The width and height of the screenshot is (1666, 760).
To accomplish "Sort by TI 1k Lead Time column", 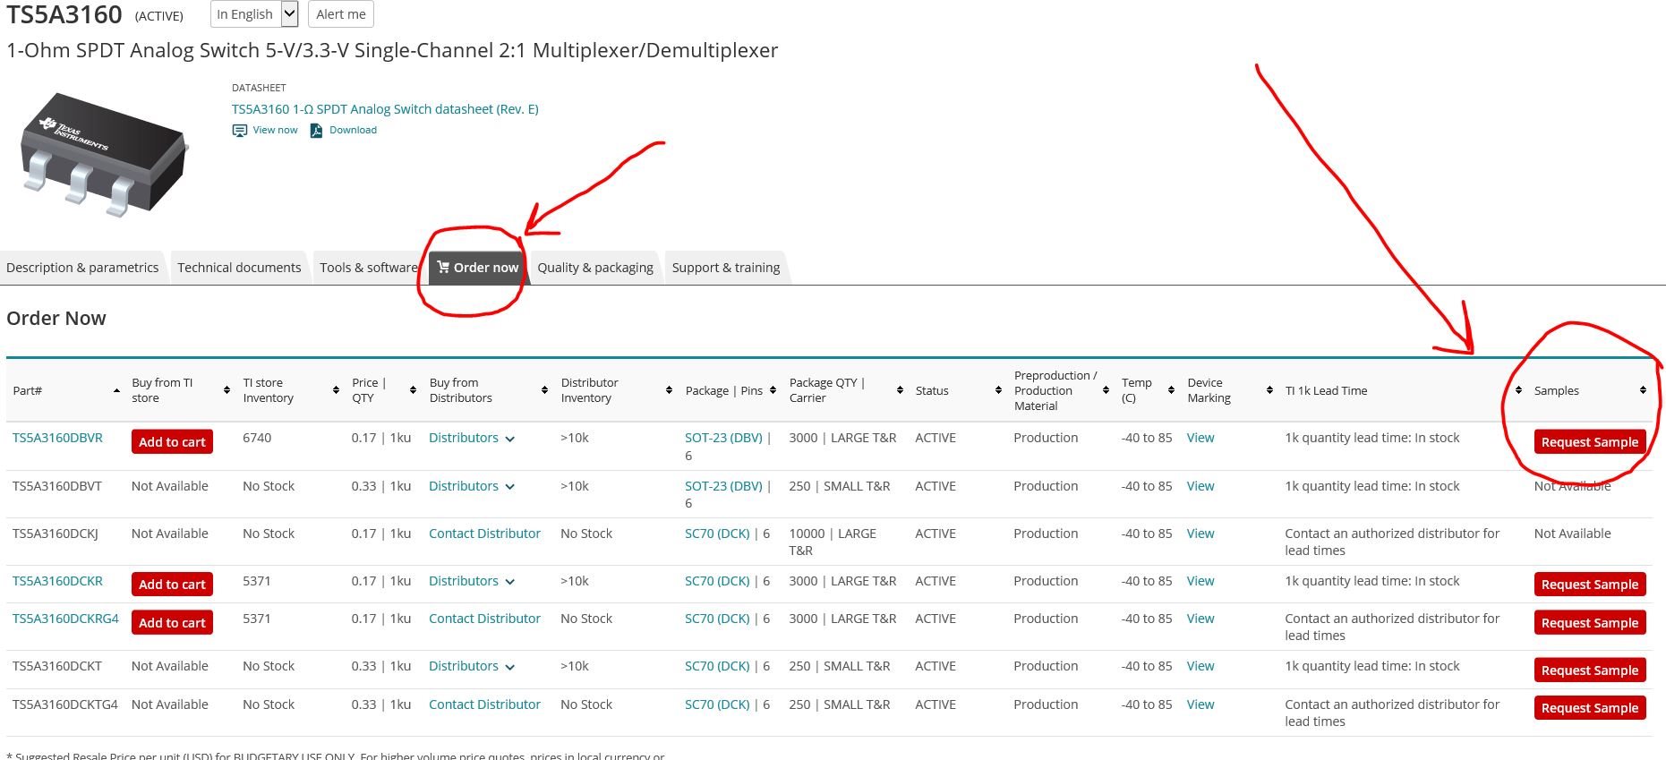I will click(x=1518, y=390).
